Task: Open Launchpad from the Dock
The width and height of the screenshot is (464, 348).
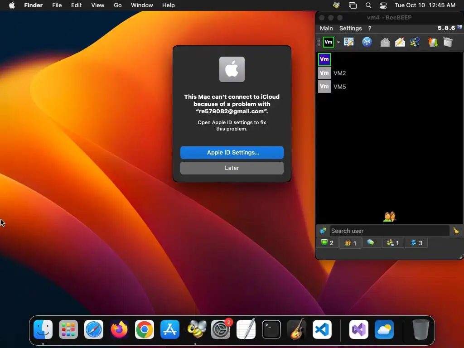Action: point(68,329)
